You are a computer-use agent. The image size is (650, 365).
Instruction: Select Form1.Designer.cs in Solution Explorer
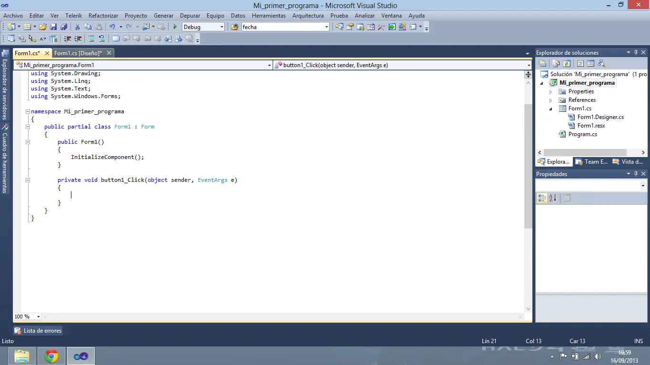[600, 117]
